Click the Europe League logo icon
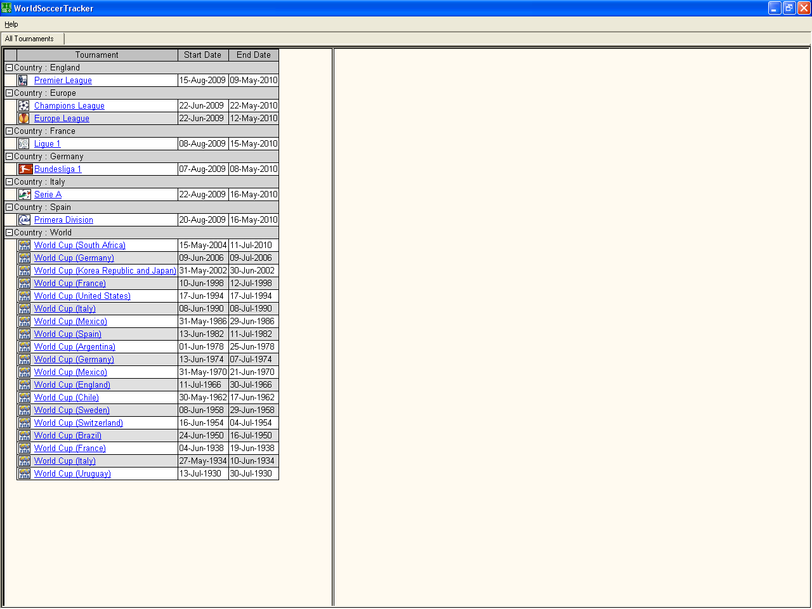The image size is (812, 609). tap(23, 119)
